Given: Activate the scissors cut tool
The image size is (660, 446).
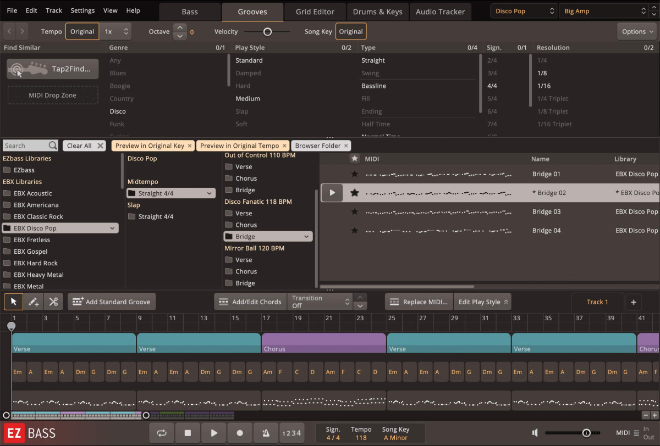Looking at the screenshot, I should (x=53, y=302).
